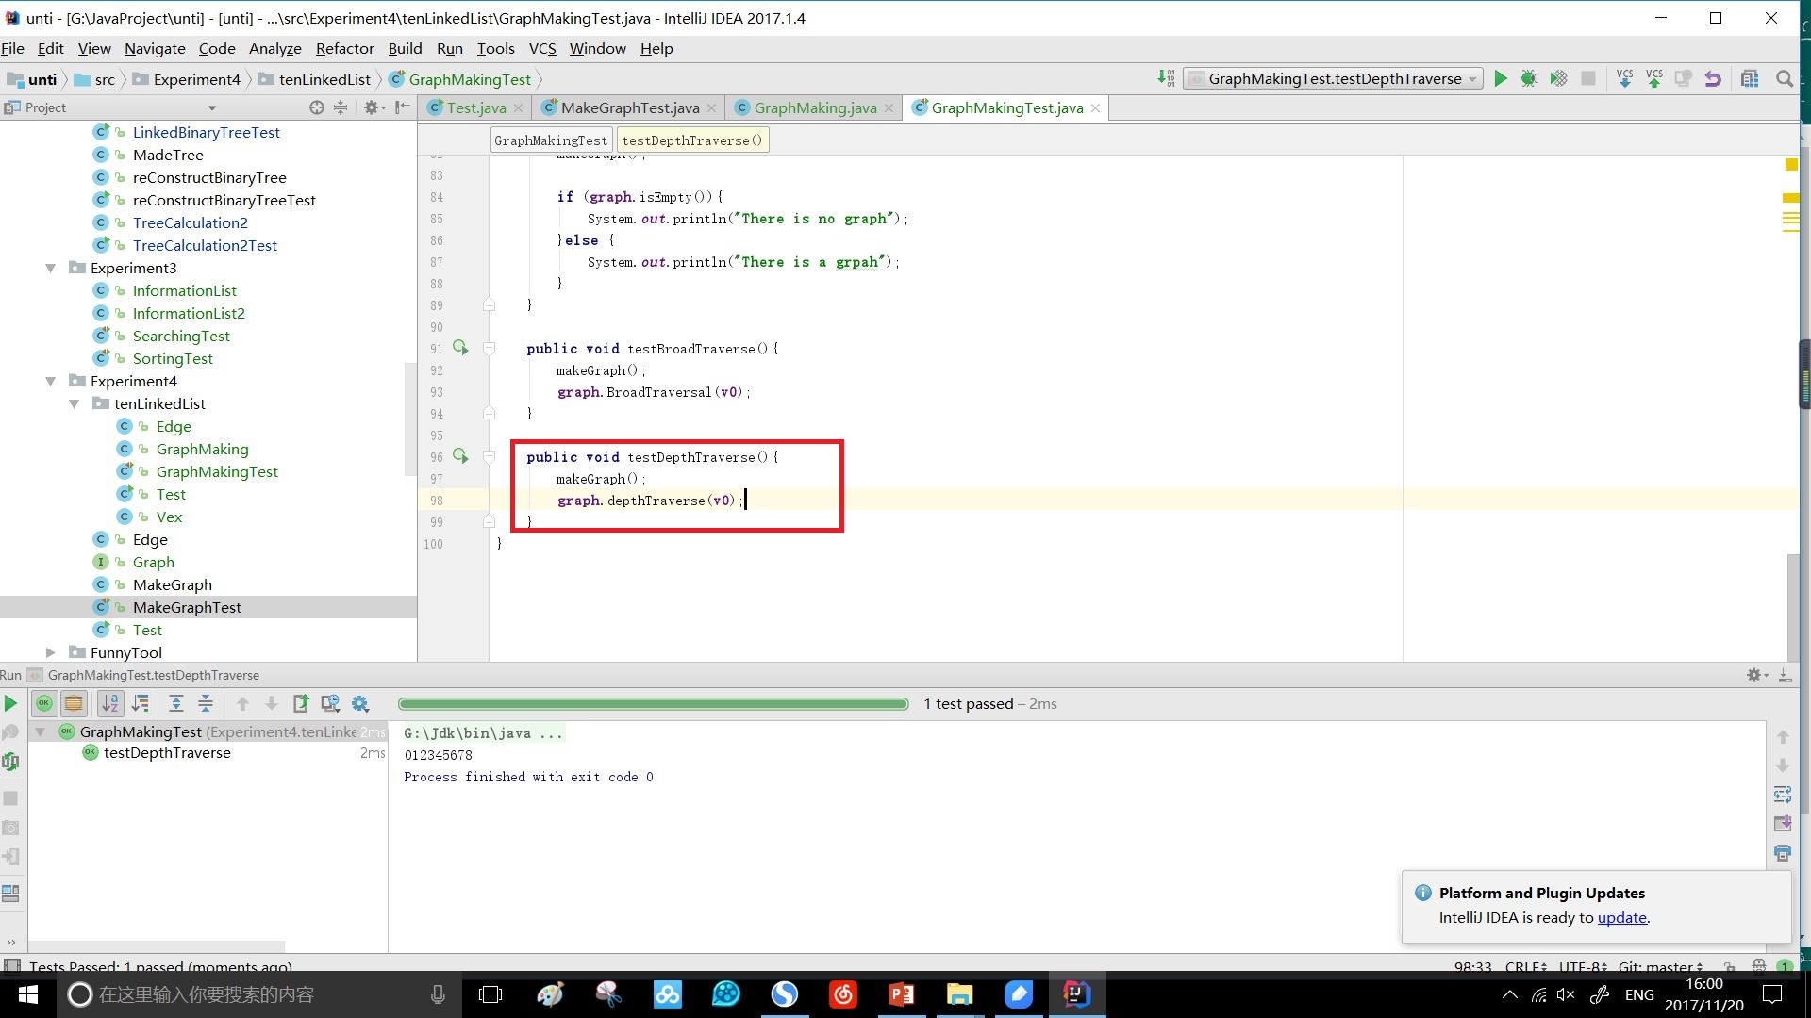Viewport: 1811px width, 1018px height.
Task: Open test history clock icon
Action: 330,703
